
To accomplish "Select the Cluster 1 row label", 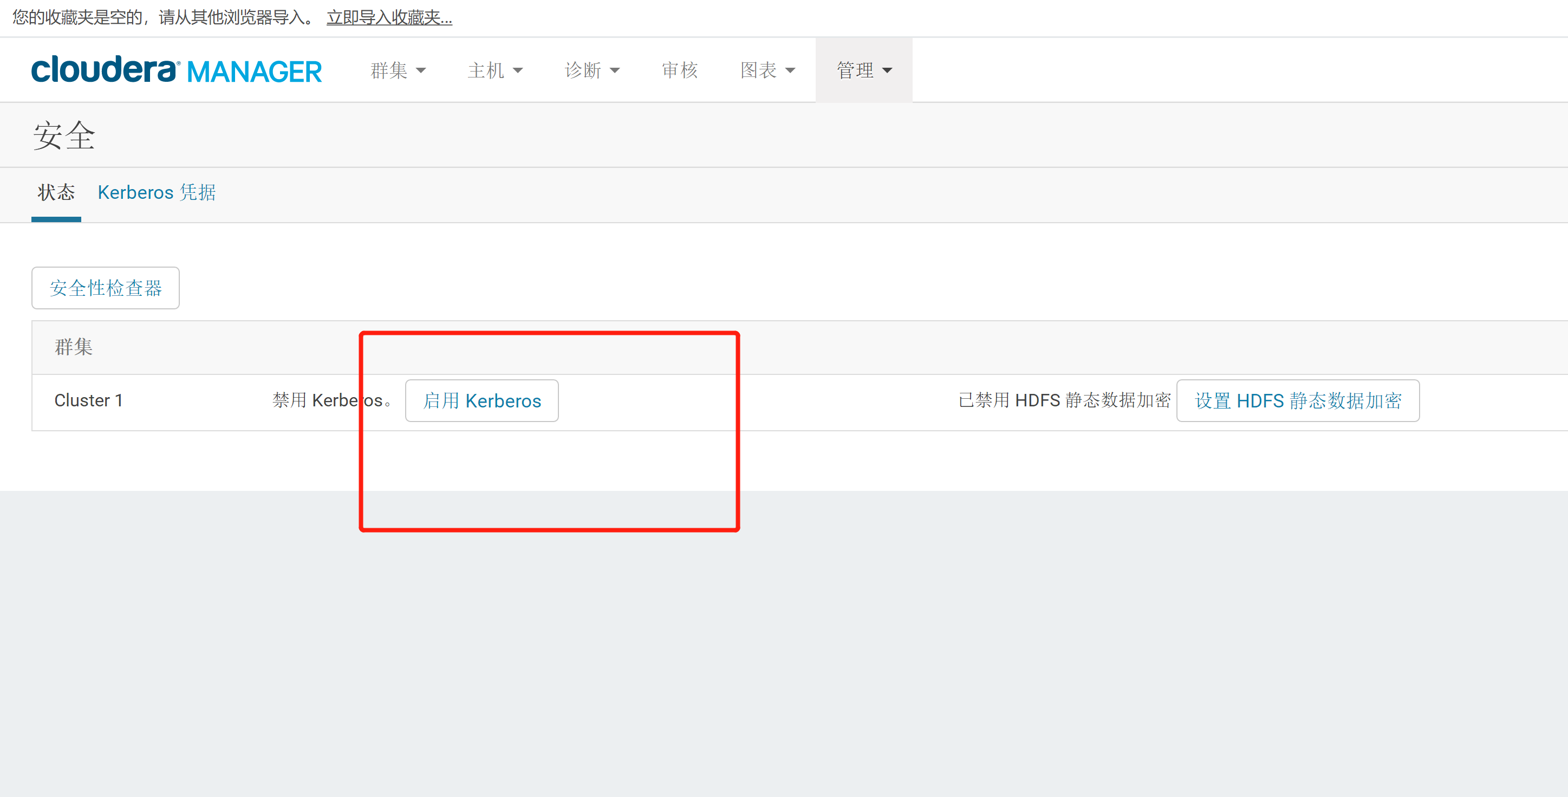I will coord(89,400).
